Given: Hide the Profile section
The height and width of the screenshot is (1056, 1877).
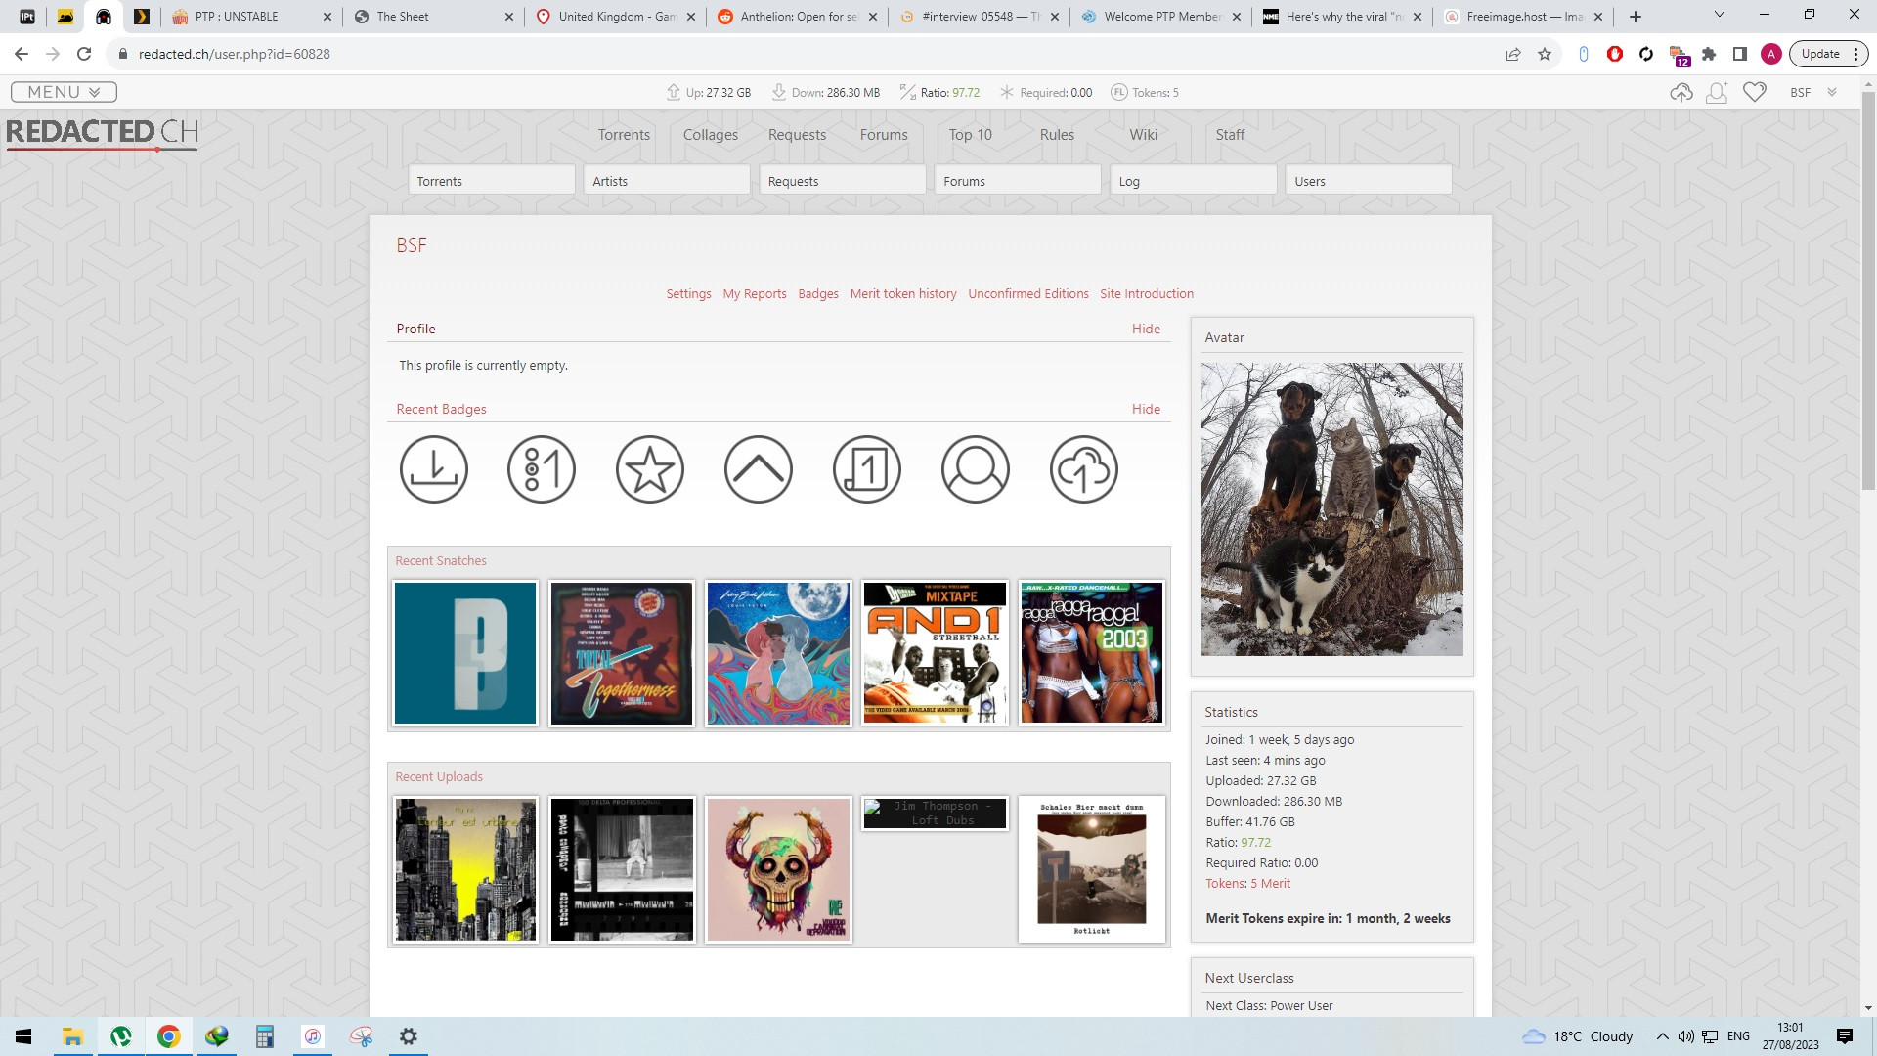Looking at the screenshot, I should [1146, 329].
